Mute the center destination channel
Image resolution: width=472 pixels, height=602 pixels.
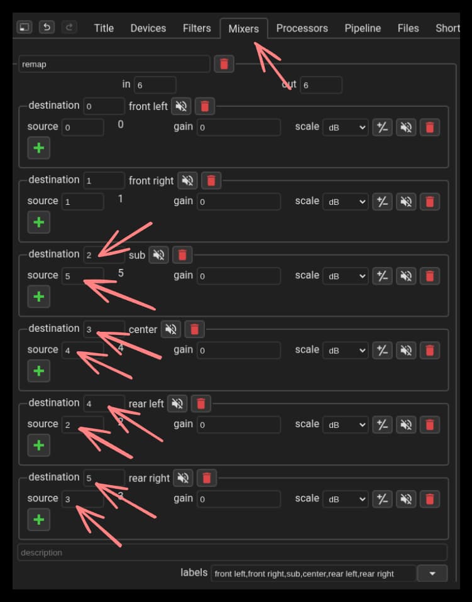170,329
